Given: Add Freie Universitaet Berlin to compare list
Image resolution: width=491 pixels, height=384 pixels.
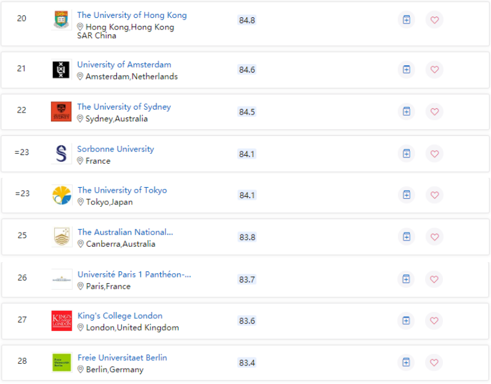Looking at the screenshot, I should [x=406, y=362].
